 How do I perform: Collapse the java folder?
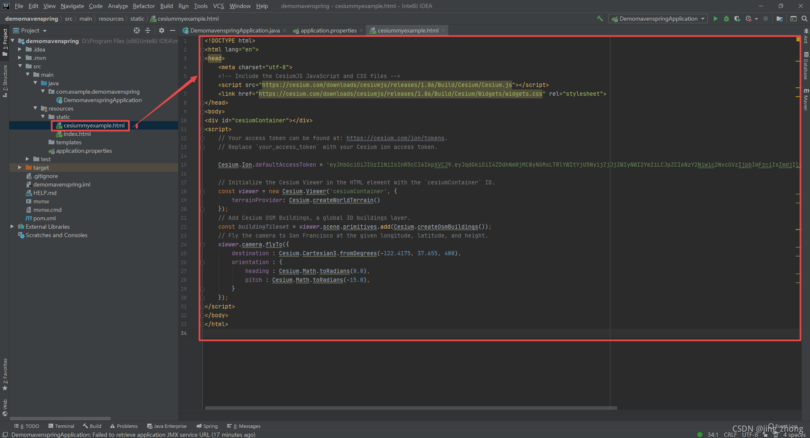coord(35,83)
